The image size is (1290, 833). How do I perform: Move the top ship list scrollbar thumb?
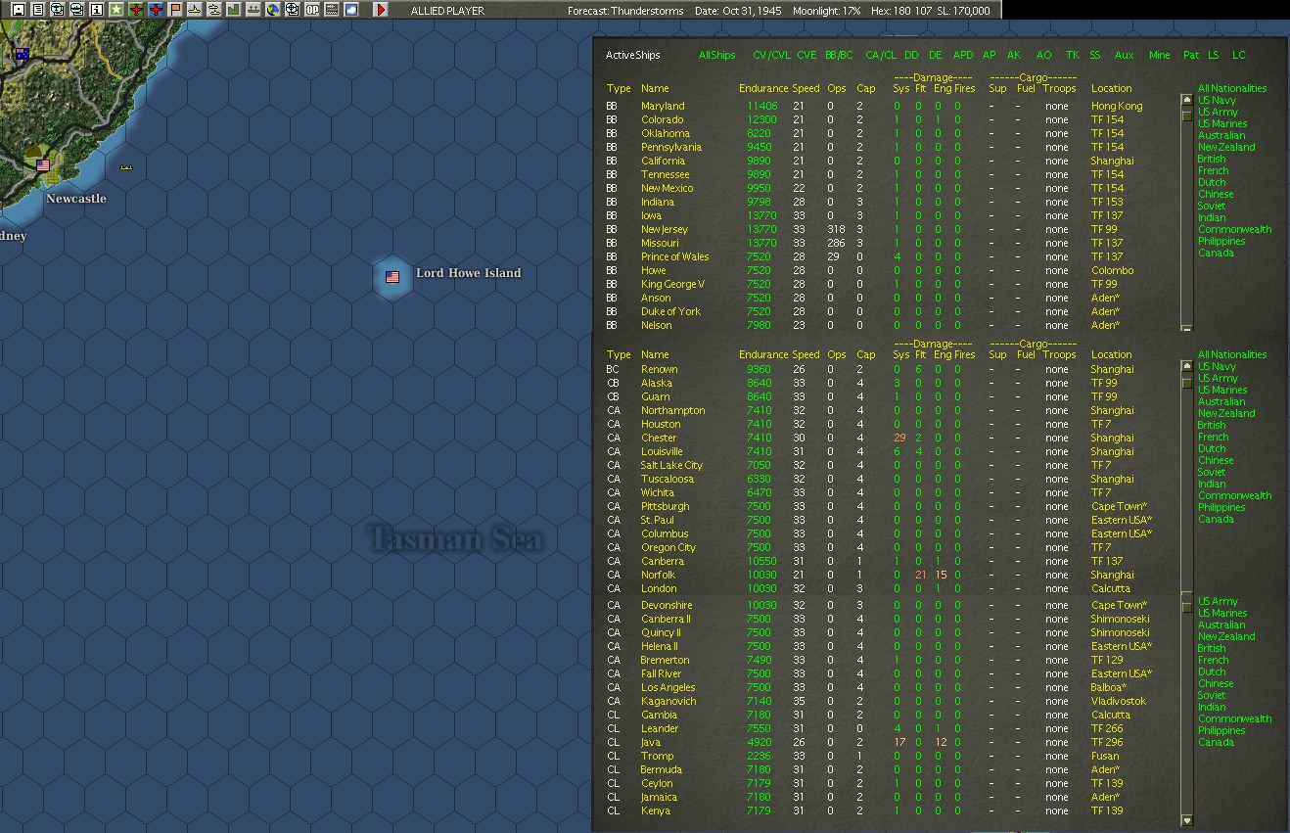(x=1187, y=115)
